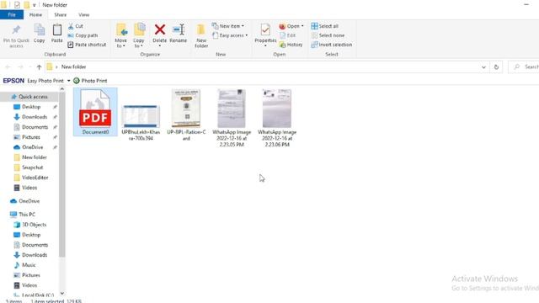The image size is (539, 303).
Task: Open Desktop in Quick access
Action: pos(31,107)
